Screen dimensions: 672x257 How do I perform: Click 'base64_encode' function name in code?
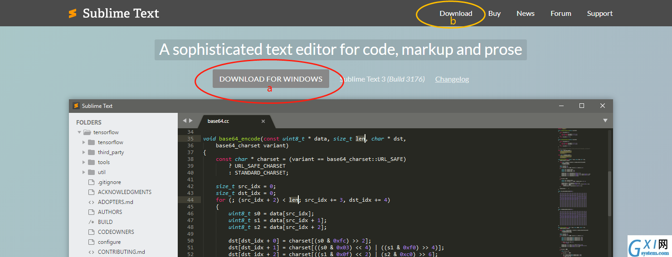(x=239, y=139)
